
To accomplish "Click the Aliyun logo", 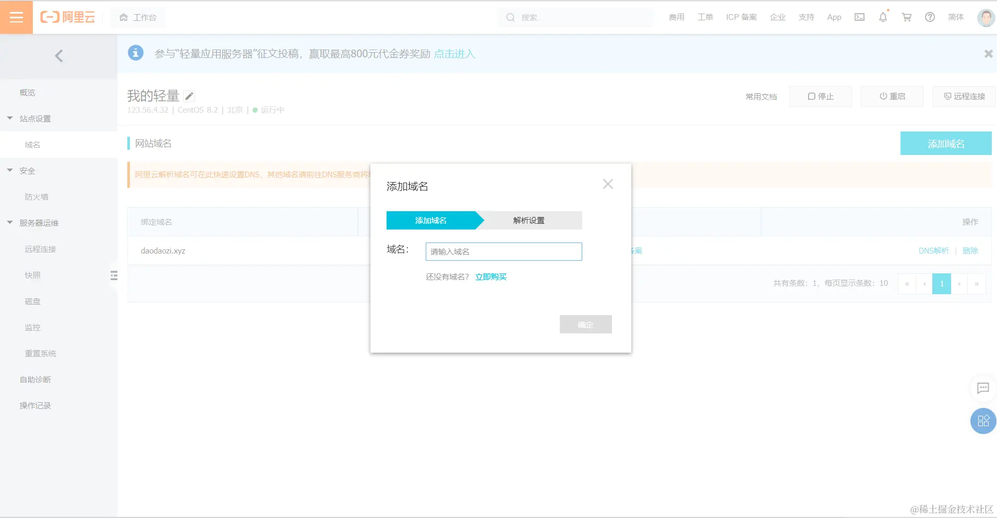I will point(68,17).
